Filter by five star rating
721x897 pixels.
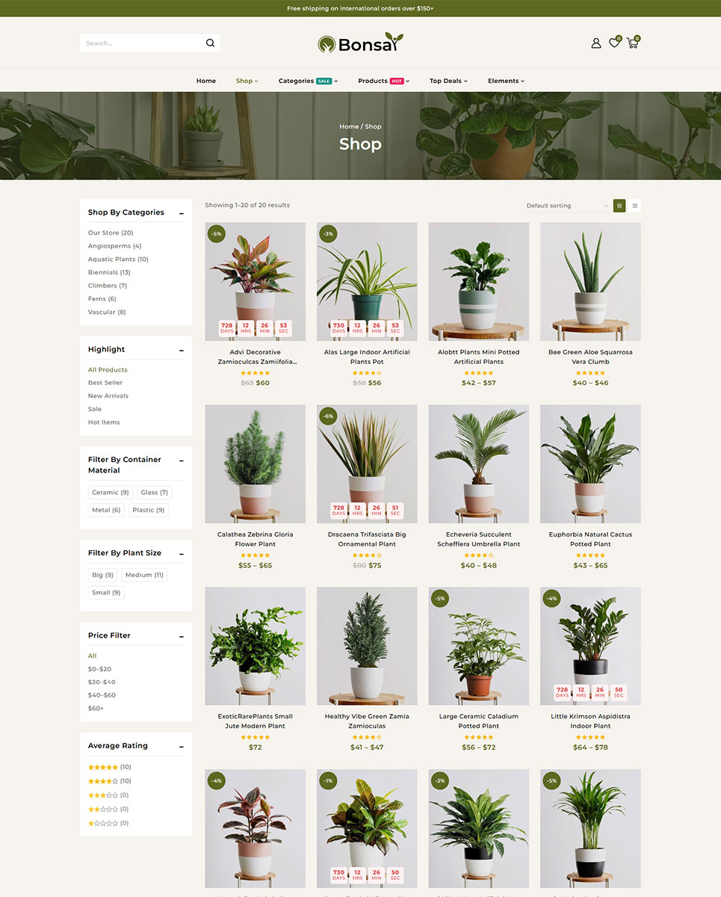[110, 767]
